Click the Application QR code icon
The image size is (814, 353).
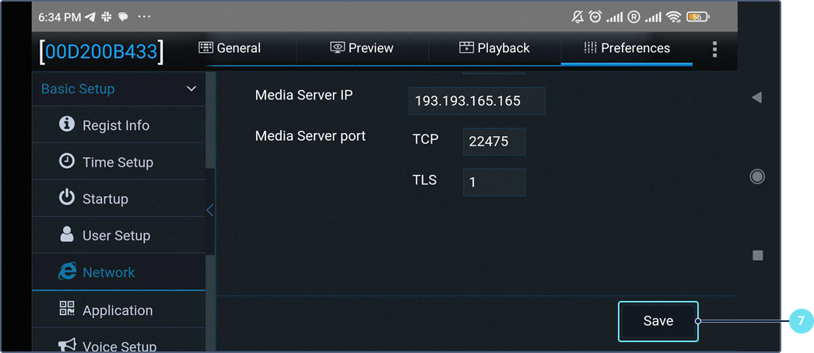tap(67, 309)
